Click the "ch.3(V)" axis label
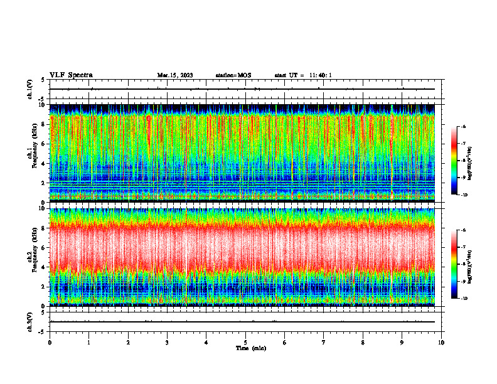This screenshot has width=497, height=384. [x=30, y=322]
